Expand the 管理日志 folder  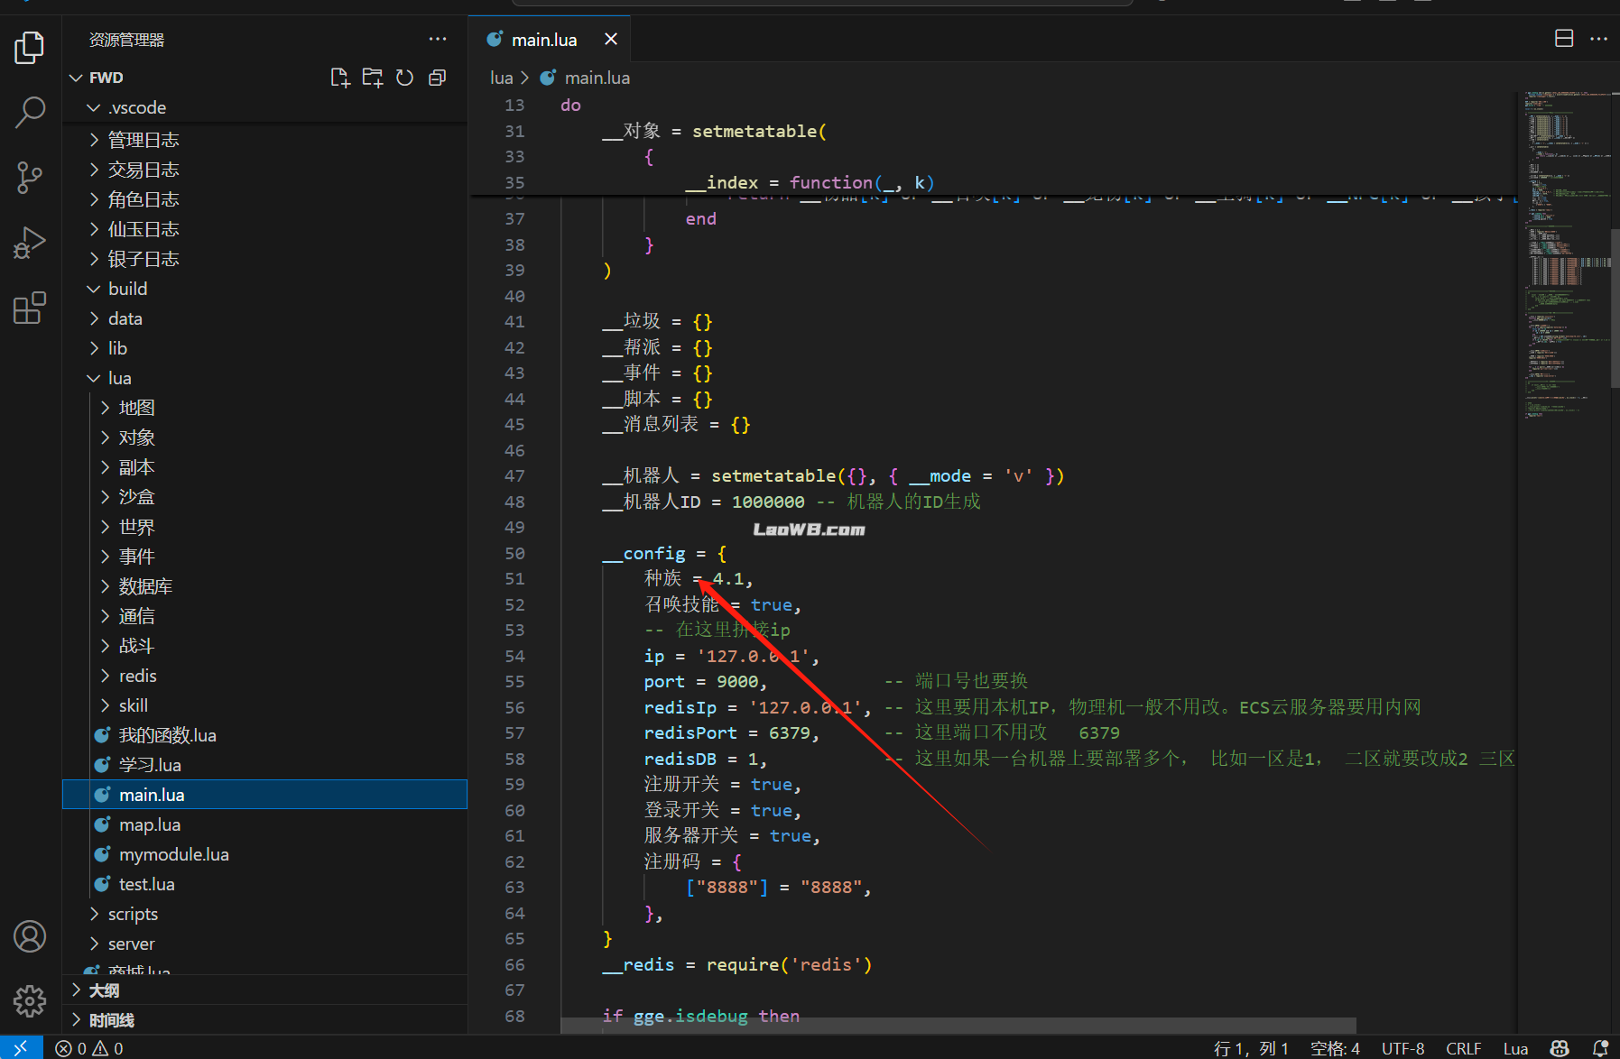click(x=264, y=140)
